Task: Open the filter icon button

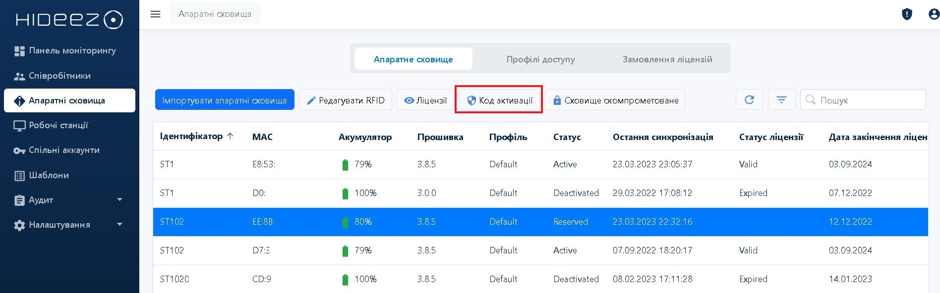Action: [781, 100]
